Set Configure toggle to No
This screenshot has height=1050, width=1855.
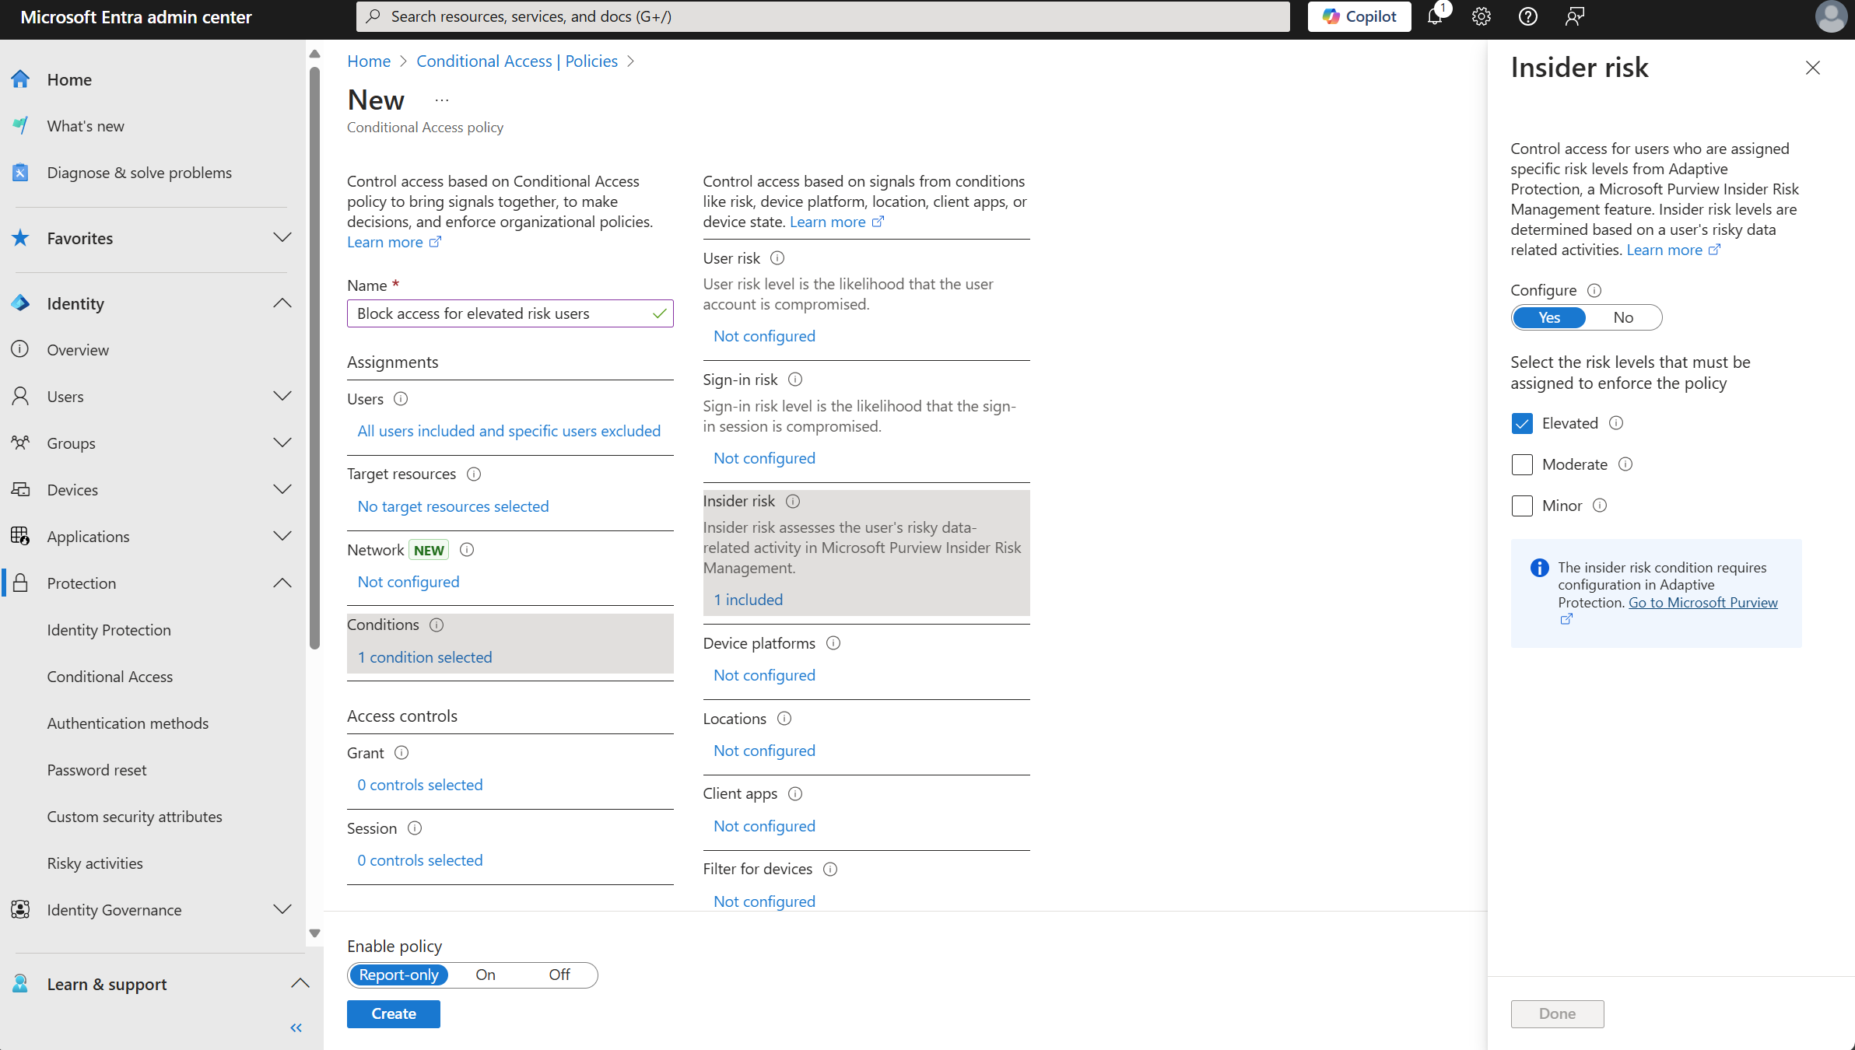(1622, 317)
